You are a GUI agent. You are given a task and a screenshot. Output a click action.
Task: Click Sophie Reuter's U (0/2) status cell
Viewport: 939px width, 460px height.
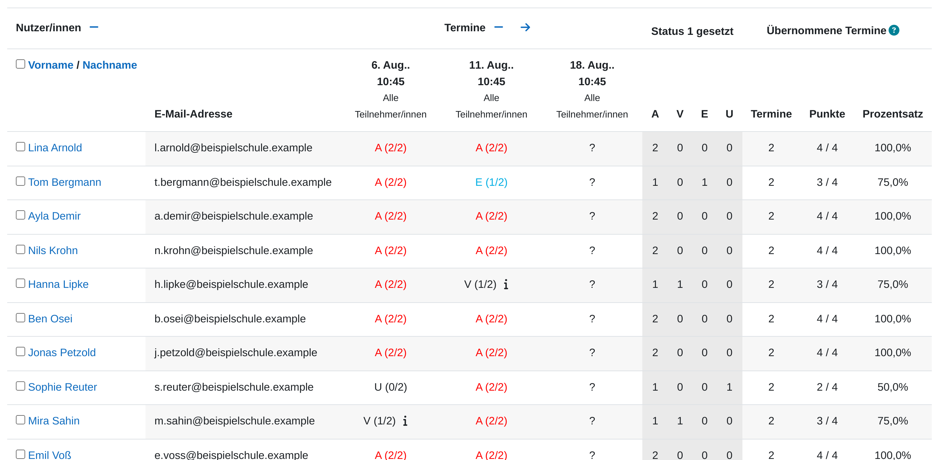click(391, 387)
